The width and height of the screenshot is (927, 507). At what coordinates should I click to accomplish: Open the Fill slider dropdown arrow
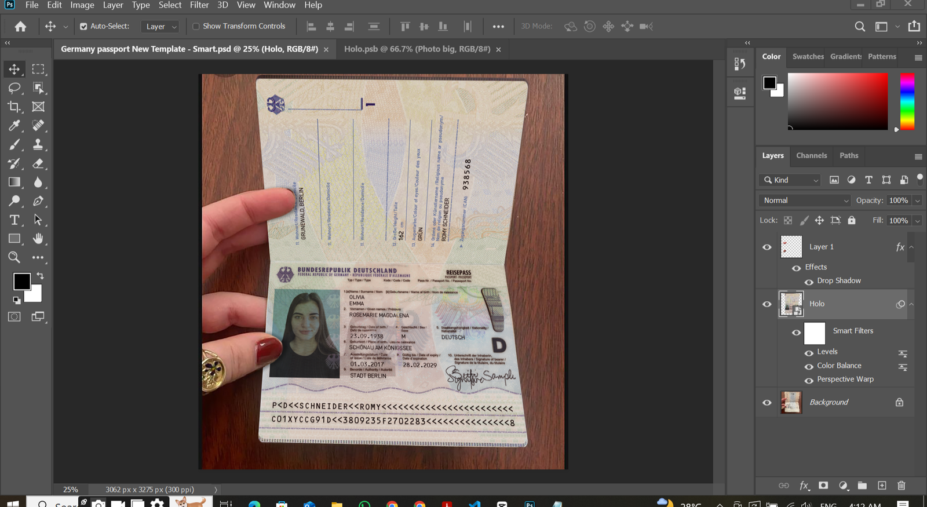pos(918,221)
